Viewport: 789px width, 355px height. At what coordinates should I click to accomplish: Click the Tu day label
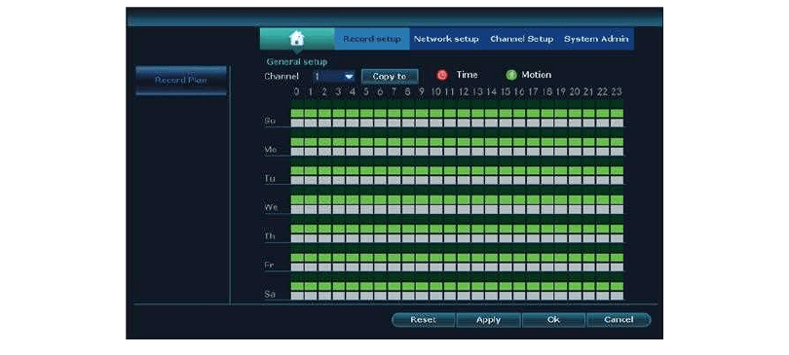point(270,179)
